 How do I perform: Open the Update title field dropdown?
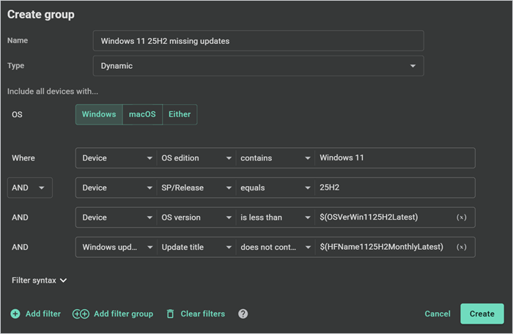196,248
